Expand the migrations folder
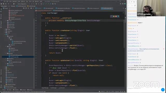 (5, 31)
